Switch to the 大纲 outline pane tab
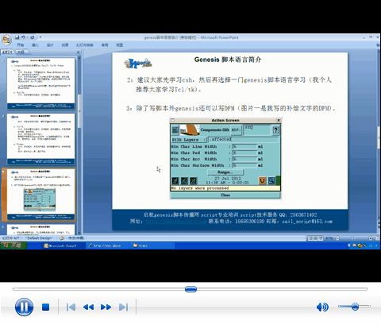The height and width of the screenshot is (325, 381). [21, 52]
